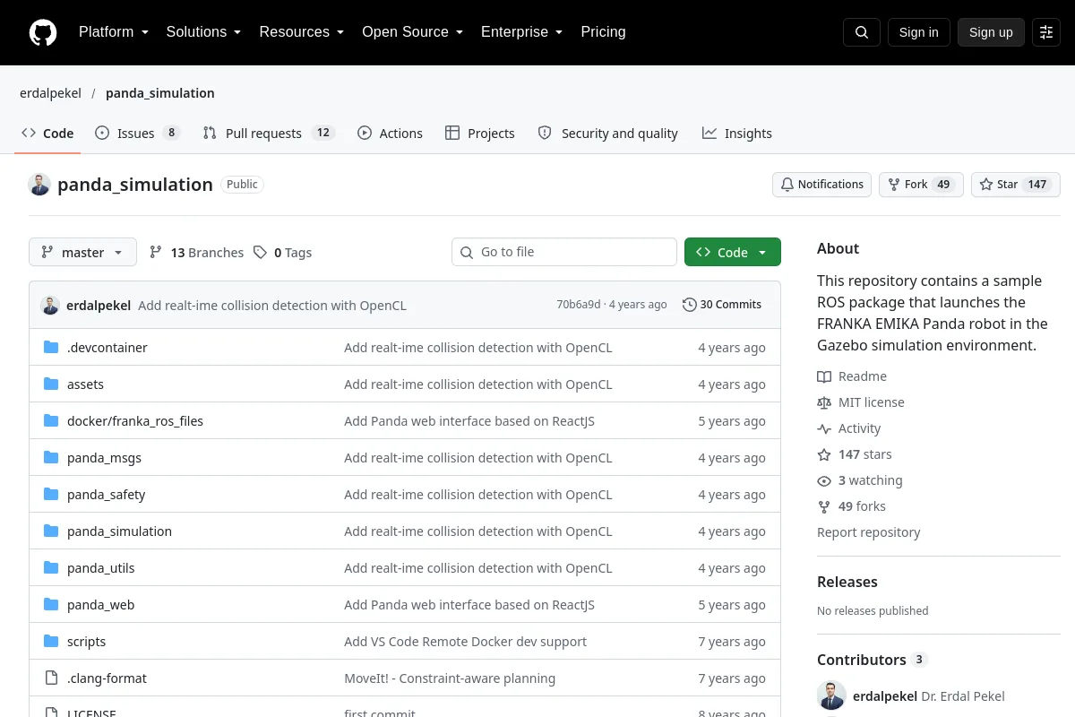Click the Sign up button
This screenshot has height=717, width=1075.
pos(991,32)
